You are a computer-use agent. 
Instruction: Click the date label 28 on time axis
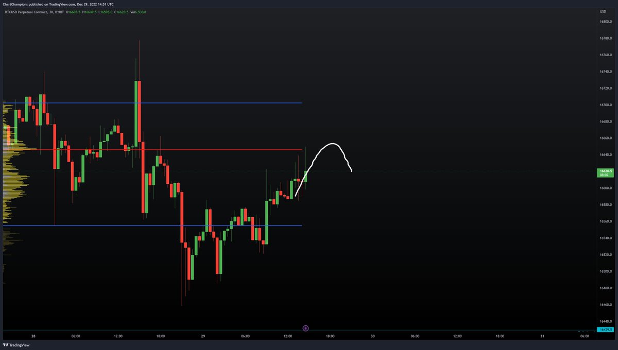33,336
